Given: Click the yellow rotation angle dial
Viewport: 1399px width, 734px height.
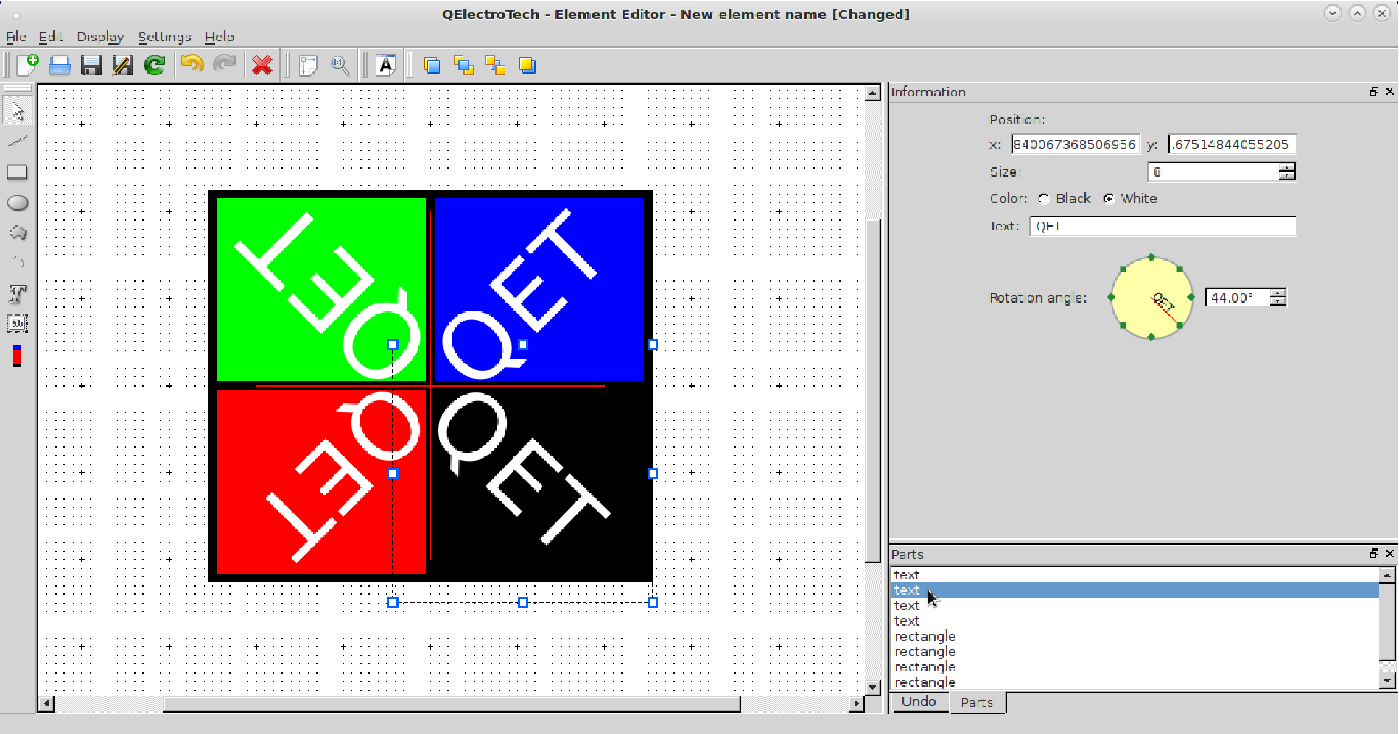Looking at the screenshot, I should tap(1151, 297).
